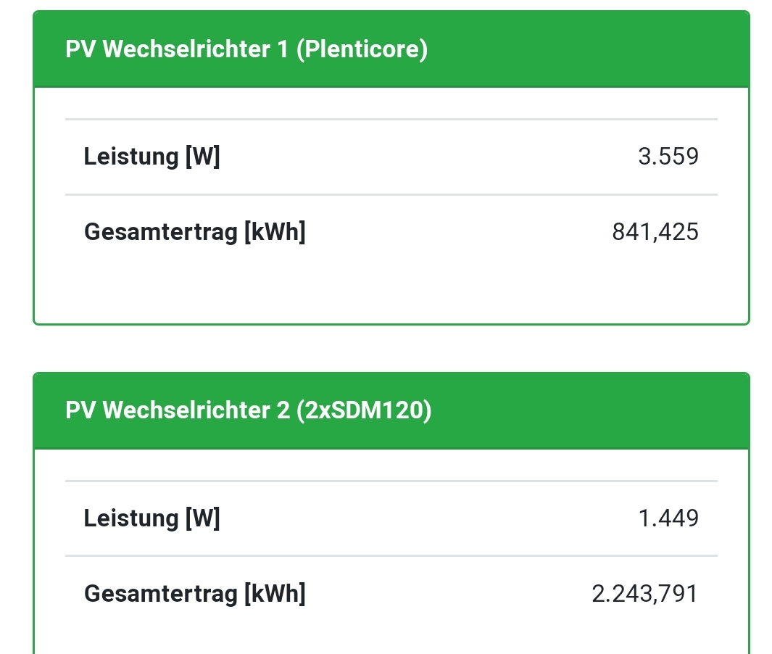This screenshot has width=772, height=654.
Task: Click the power value 3.559
Action: pos(668,157)
